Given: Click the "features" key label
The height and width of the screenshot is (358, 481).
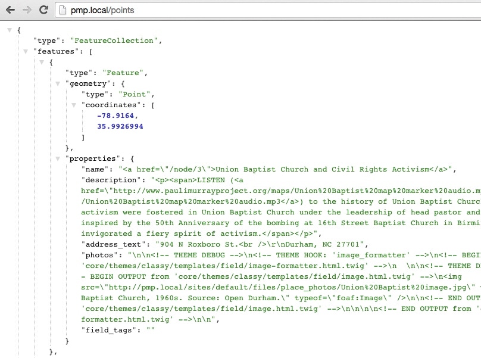Looking at the screenshot, I should coord(56,52).
